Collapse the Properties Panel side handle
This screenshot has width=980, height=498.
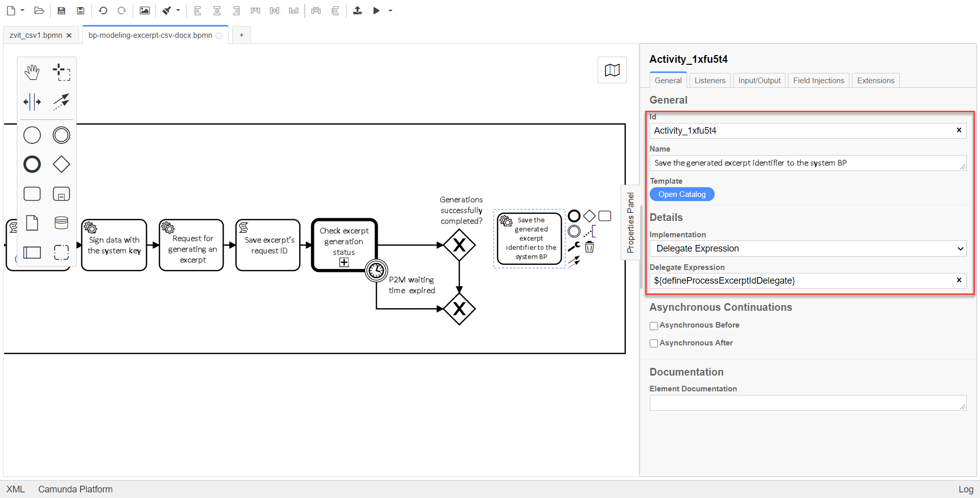click(x=630, y=222)
